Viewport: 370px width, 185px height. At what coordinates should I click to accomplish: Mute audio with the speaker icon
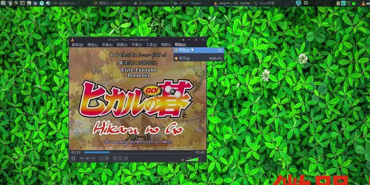point(183,160)
